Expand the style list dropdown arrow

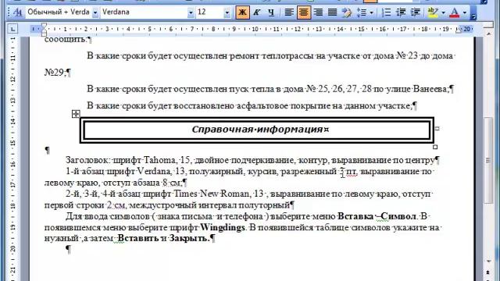pos(95,12)
